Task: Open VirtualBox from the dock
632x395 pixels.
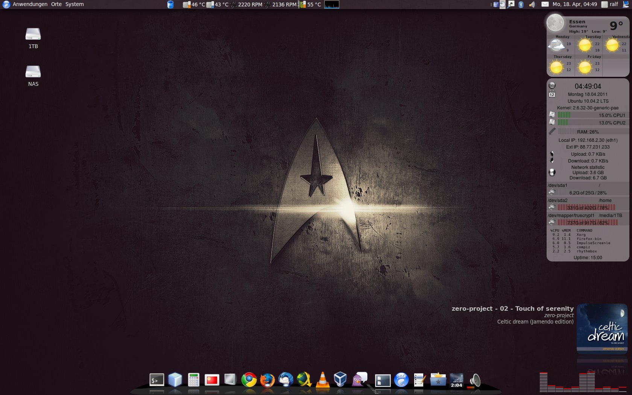Action: point(340,380)
